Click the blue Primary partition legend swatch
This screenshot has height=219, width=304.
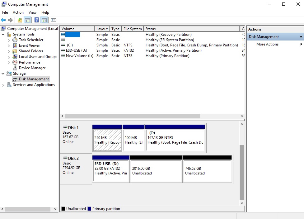point(89,209)
